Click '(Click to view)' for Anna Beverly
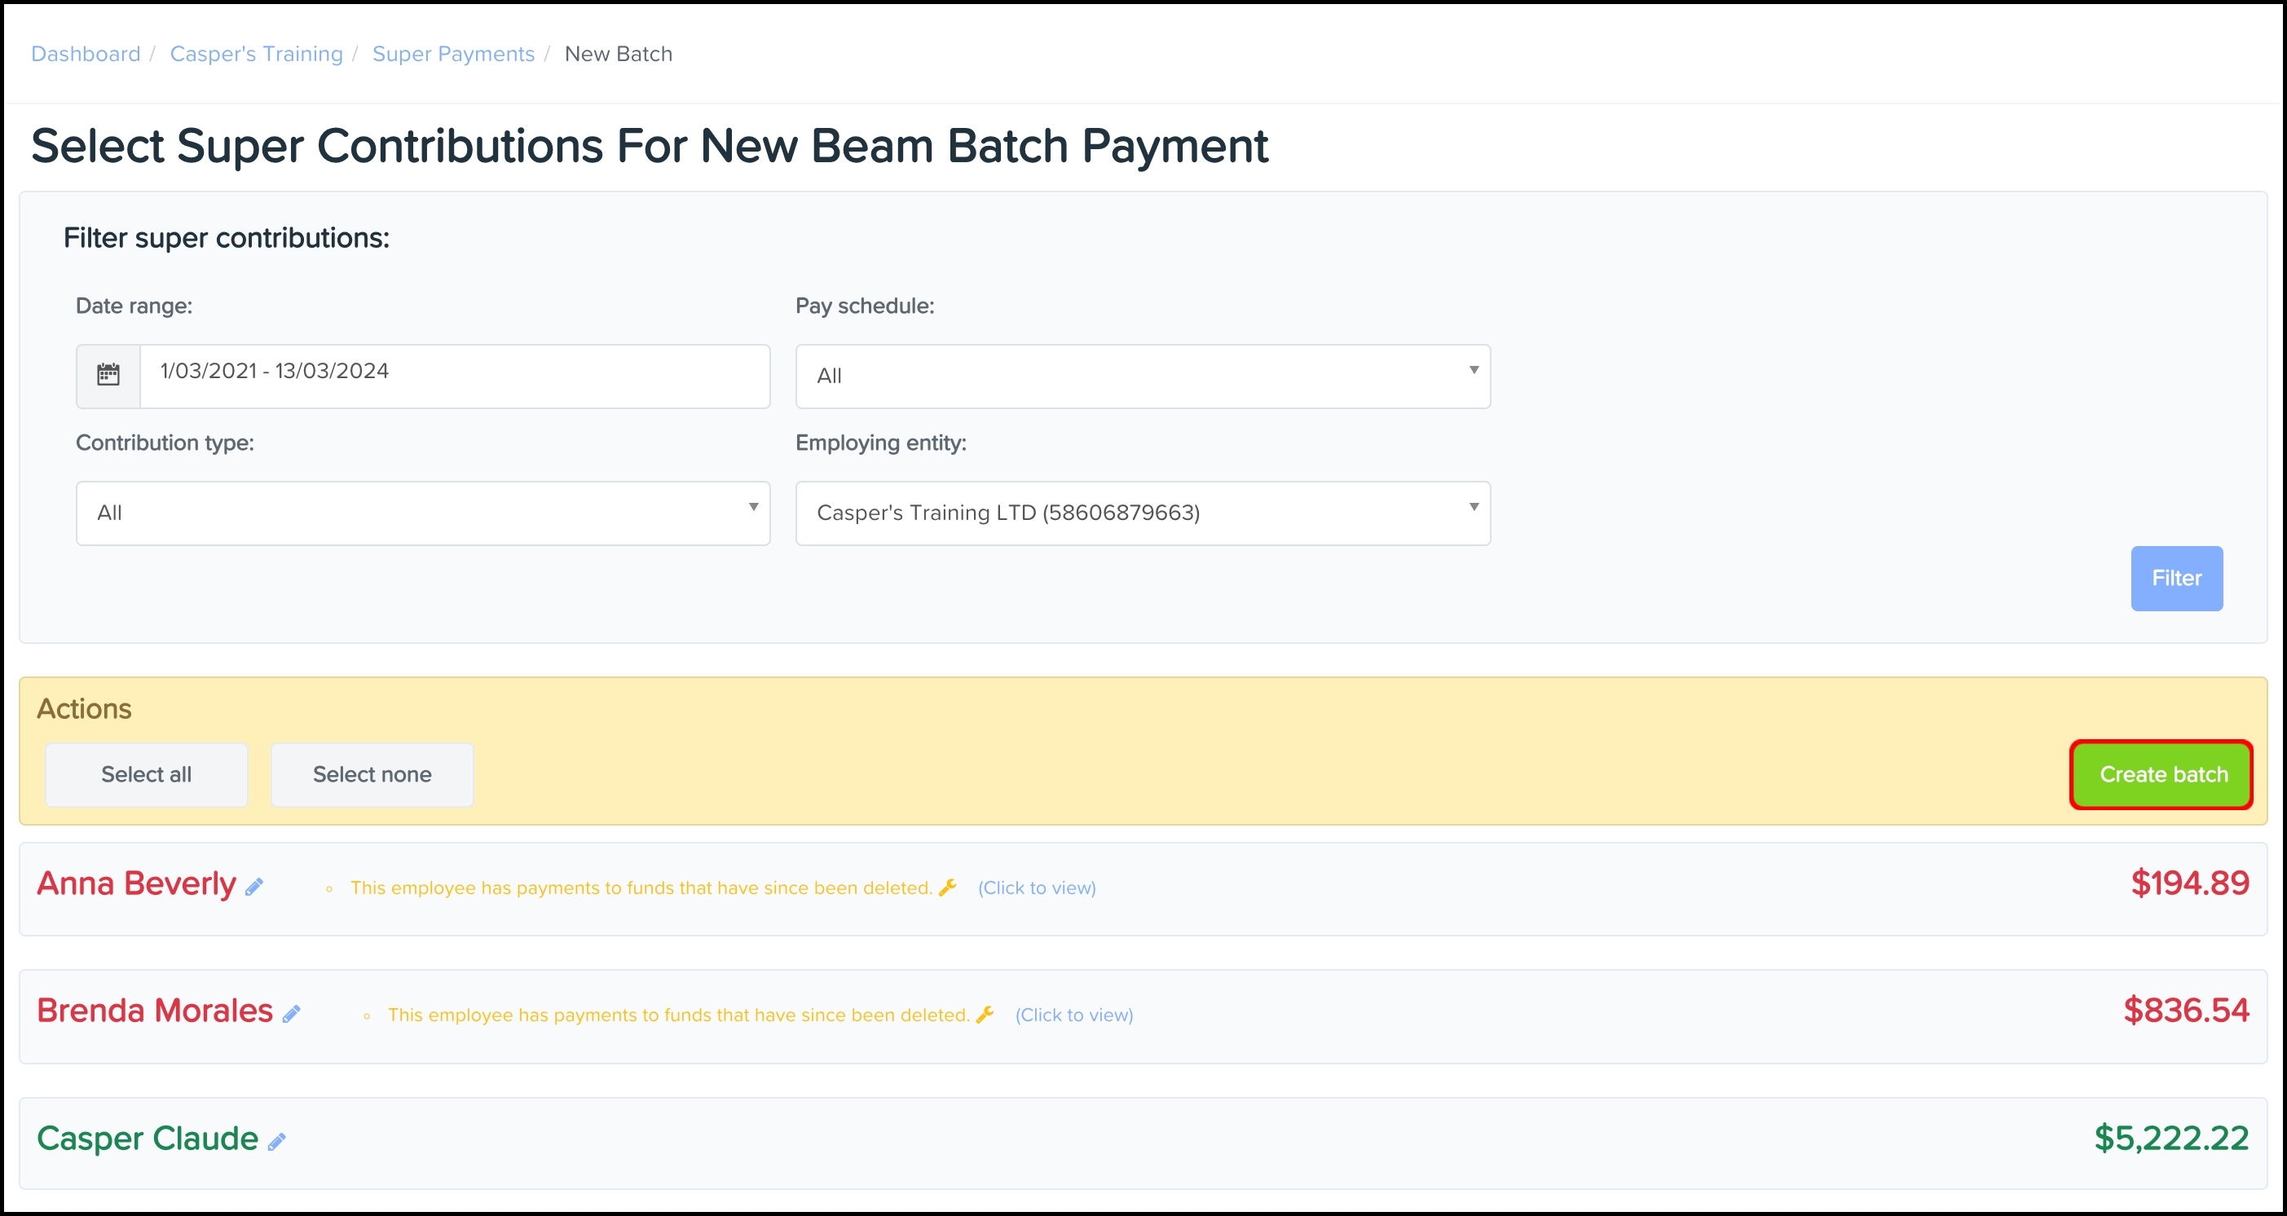The width and height of the screenshot is (2287, 1216). [1036, 888]
